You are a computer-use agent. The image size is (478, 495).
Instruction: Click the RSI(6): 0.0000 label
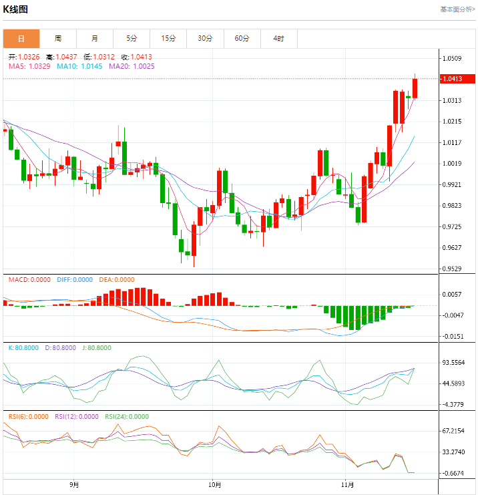pos(29,417)
